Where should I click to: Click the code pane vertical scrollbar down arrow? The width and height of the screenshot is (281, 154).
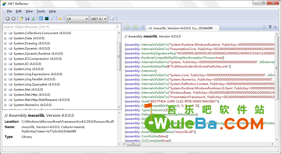[277, 140]
